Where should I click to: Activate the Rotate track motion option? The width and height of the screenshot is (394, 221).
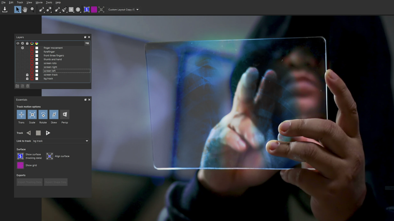(x=43, y=115)
